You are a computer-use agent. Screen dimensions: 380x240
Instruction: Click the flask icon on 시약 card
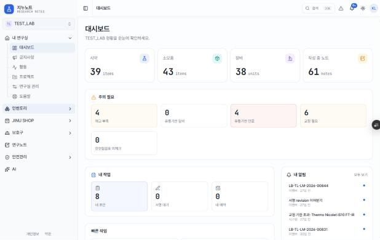144,58
